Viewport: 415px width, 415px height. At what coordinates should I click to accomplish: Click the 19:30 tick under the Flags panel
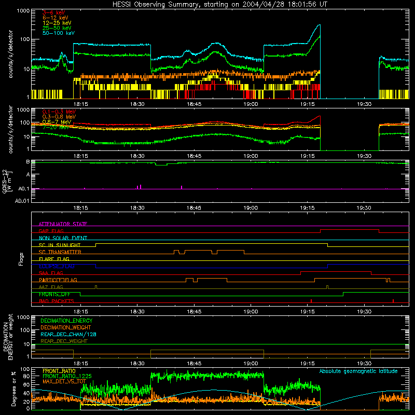click(x=364, y=312)
